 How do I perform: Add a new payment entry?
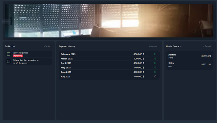tap(153, 46)
